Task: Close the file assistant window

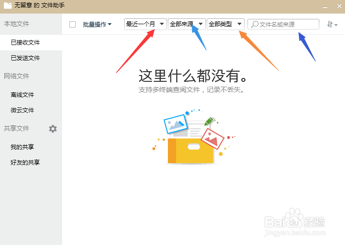Action: 339,6
